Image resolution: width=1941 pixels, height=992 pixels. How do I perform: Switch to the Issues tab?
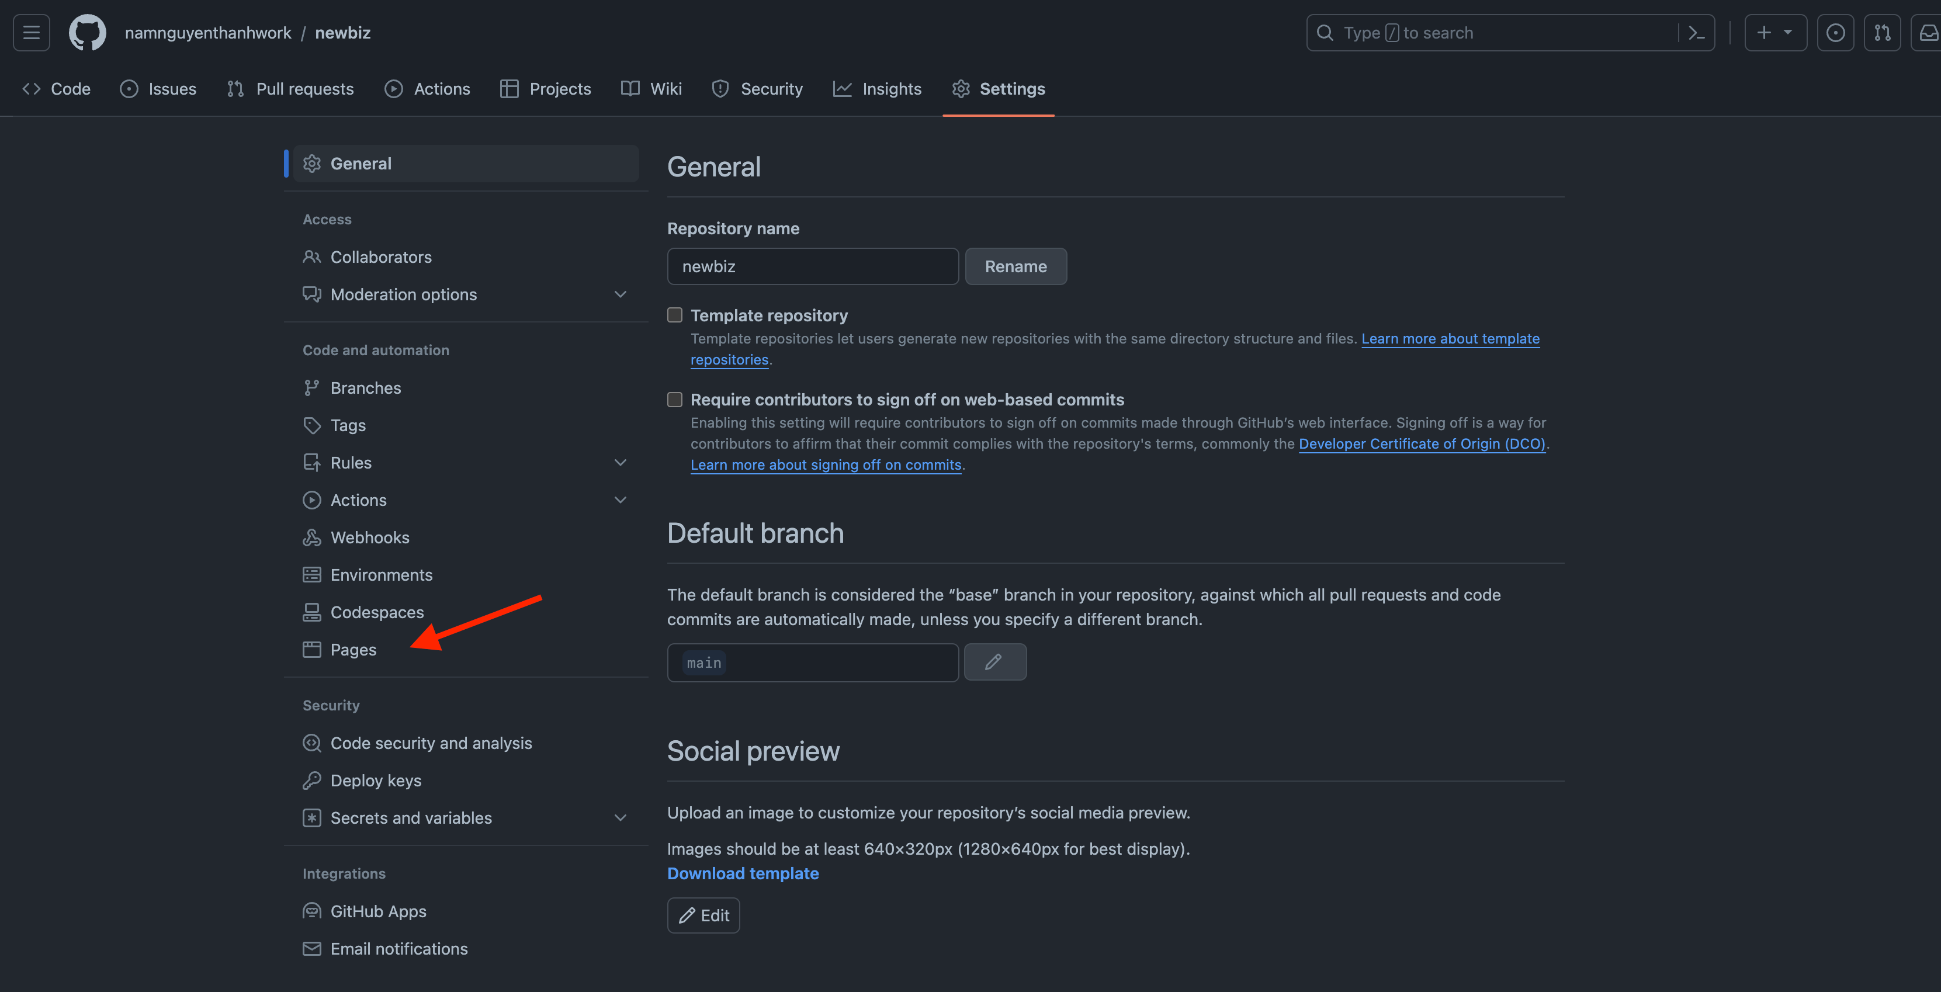point(158,89)
